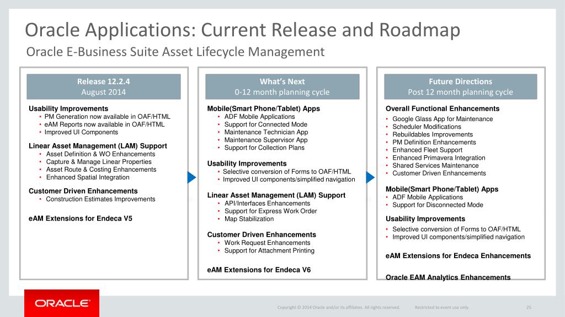This screenshot has width=565, height=317.
Task: Click slide number 25 in the footer
Action: [529, 307]
